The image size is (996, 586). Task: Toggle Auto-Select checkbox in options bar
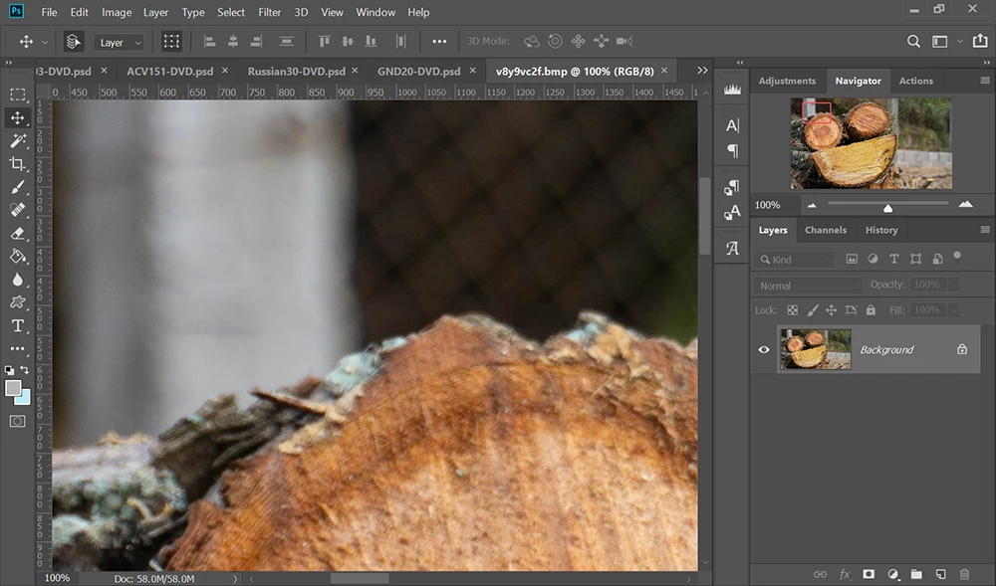tap(73, 42)
